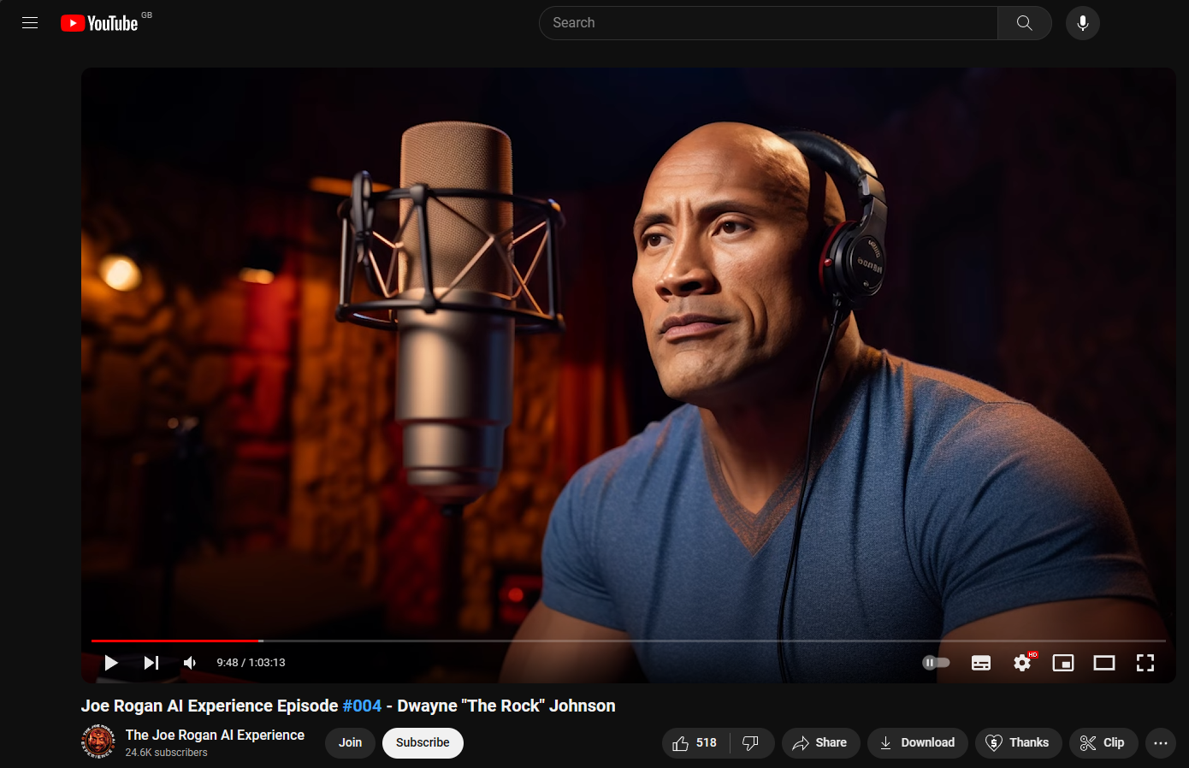Mute the video volume

[190, 663]
